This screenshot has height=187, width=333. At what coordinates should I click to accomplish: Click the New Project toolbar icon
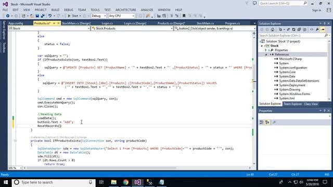pyautogui.click(x=23, y=16)
